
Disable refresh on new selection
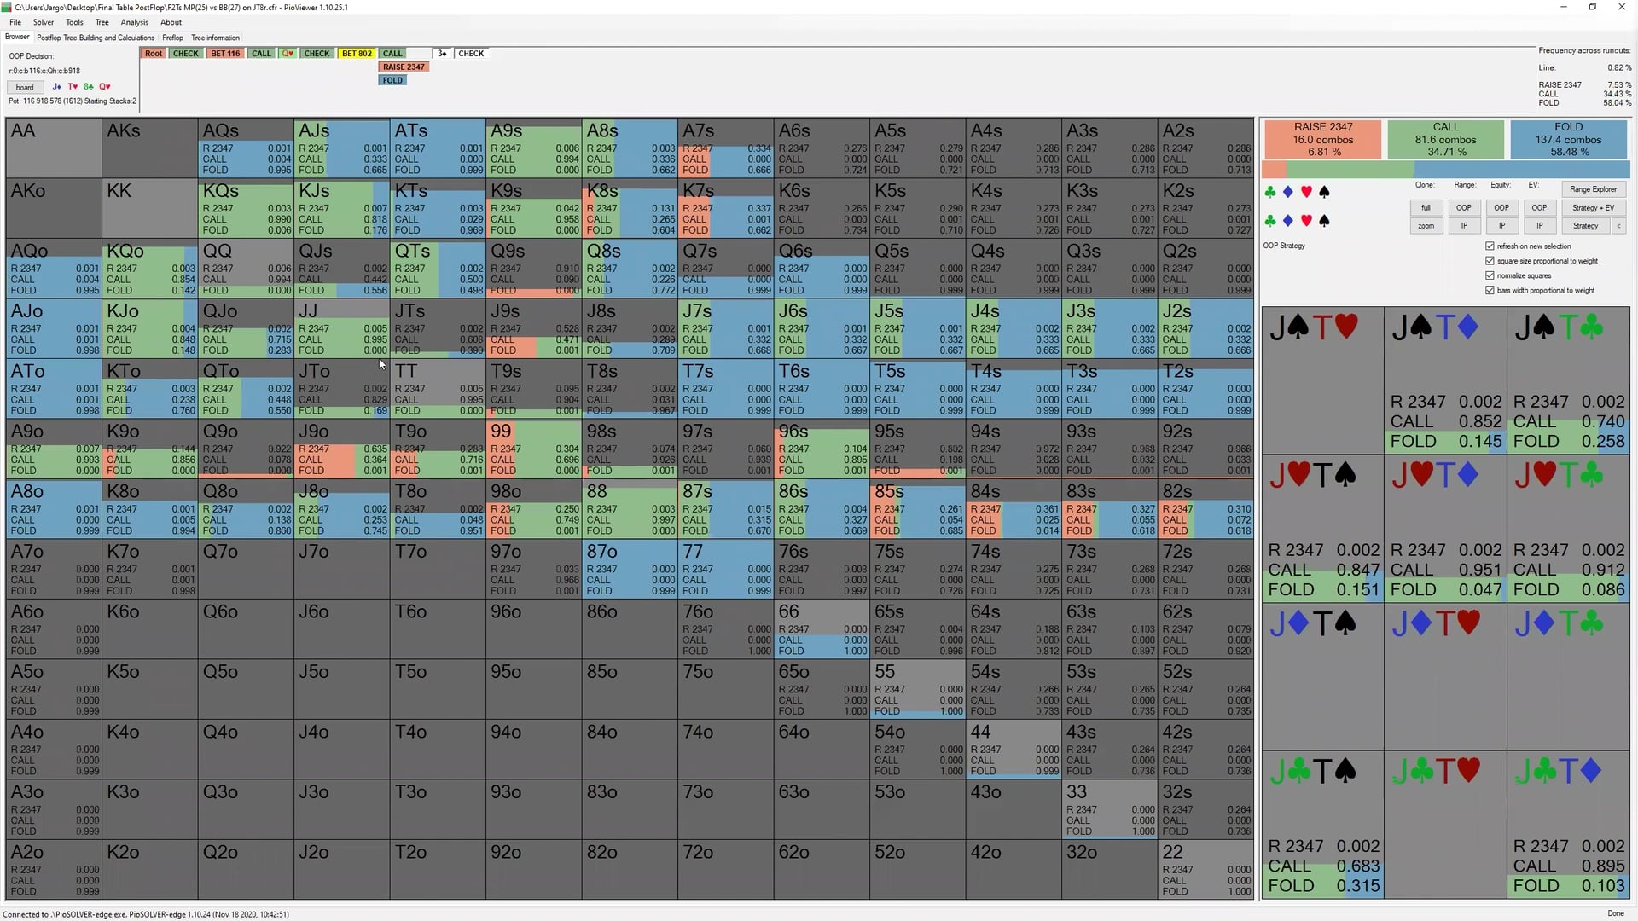pyautogui.click(x=1490, y=246)
